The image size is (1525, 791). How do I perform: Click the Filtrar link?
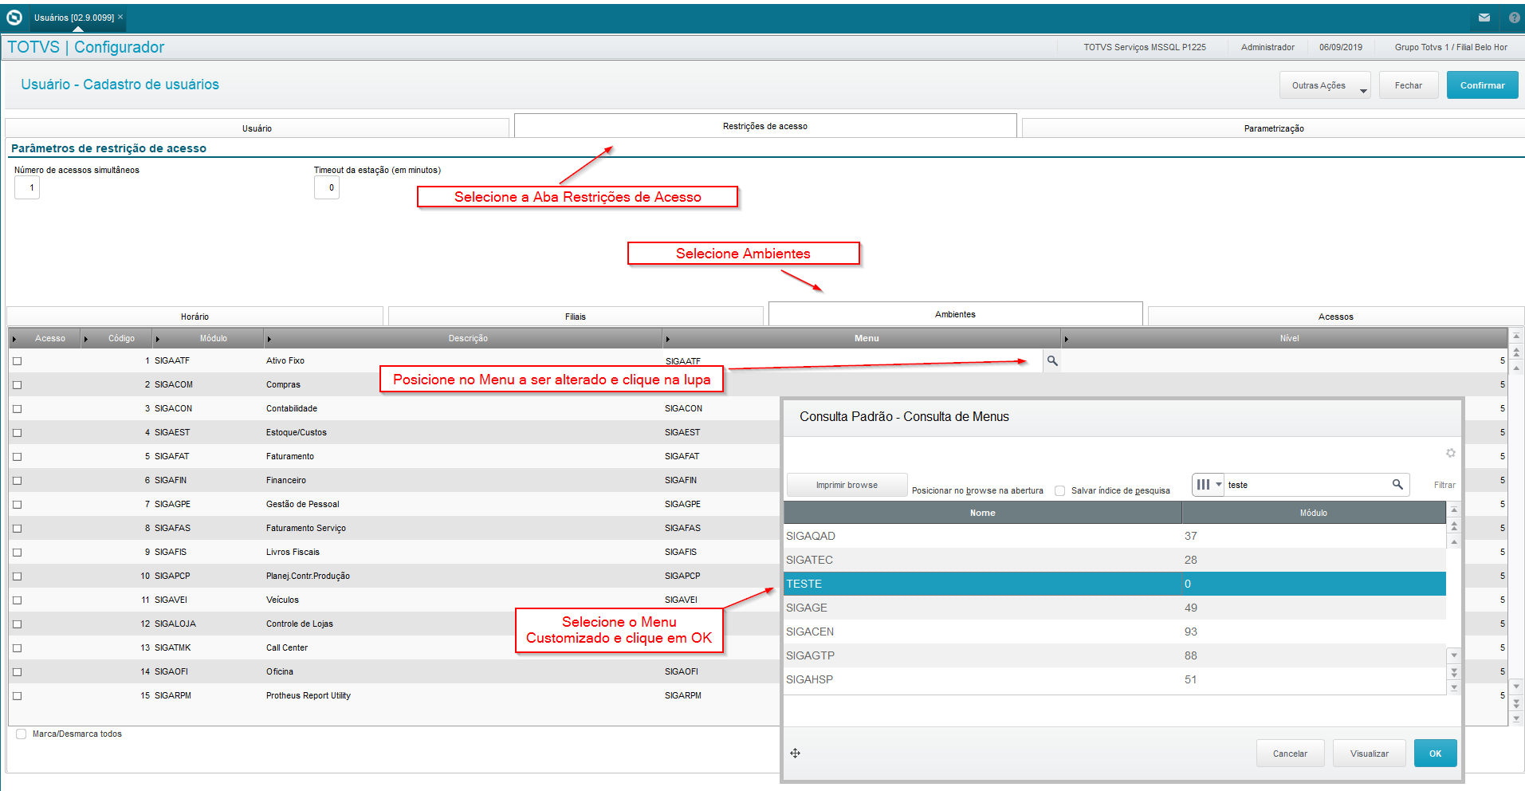pyautogui.click(x=1444, y=485)
